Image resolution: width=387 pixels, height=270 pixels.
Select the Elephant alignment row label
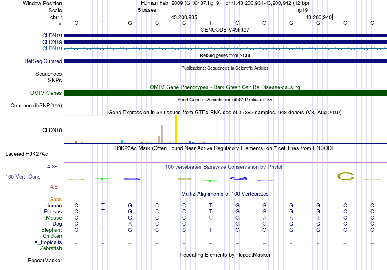coord(52,230)
